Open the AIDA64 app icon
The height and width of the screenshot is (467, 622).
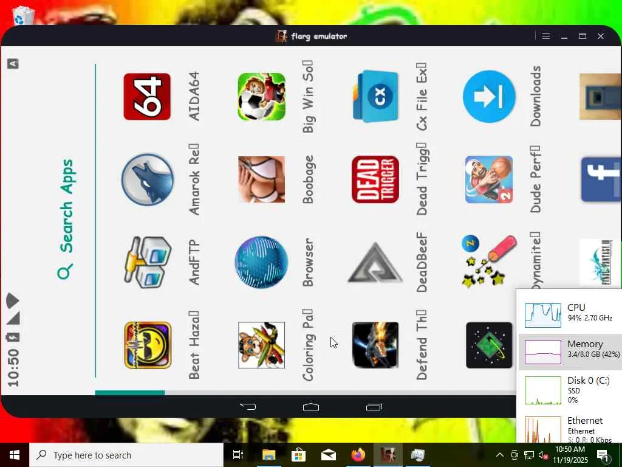coord(147,97)
